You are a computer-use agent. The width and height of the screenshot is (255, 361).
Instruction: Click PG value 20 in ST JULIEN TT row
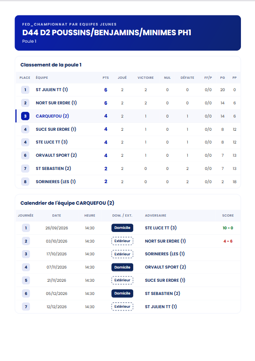tap(222, 90)
